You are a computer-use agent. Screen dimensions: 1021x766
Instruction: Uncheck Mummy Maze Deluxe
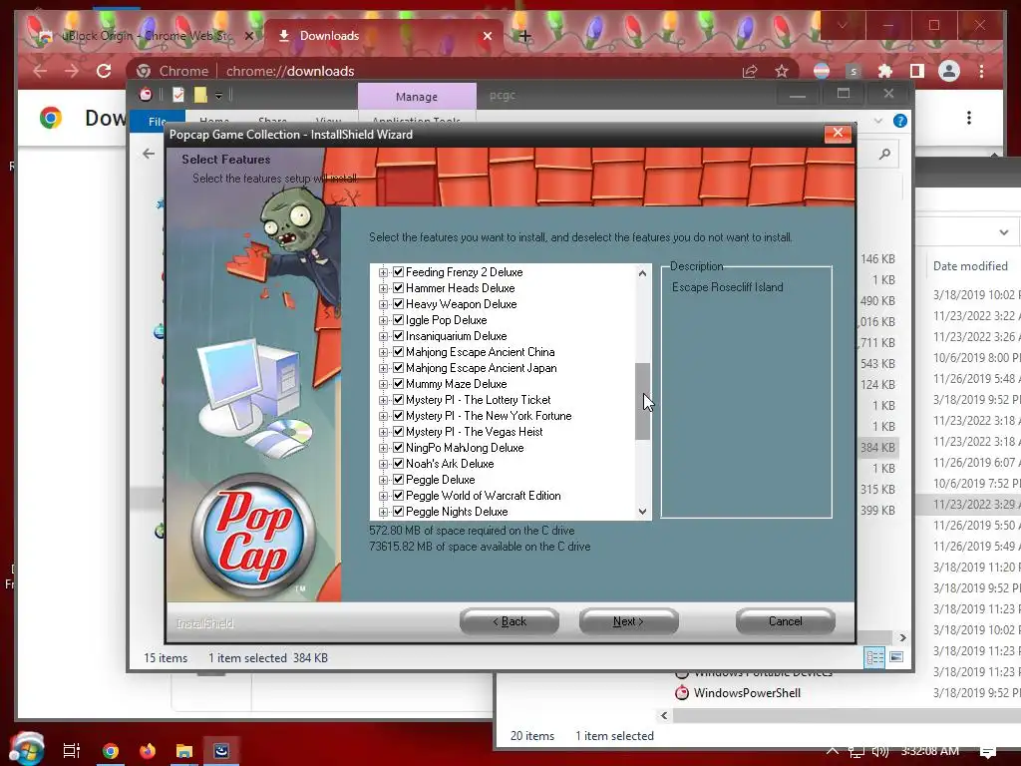(x=399, y=384)
